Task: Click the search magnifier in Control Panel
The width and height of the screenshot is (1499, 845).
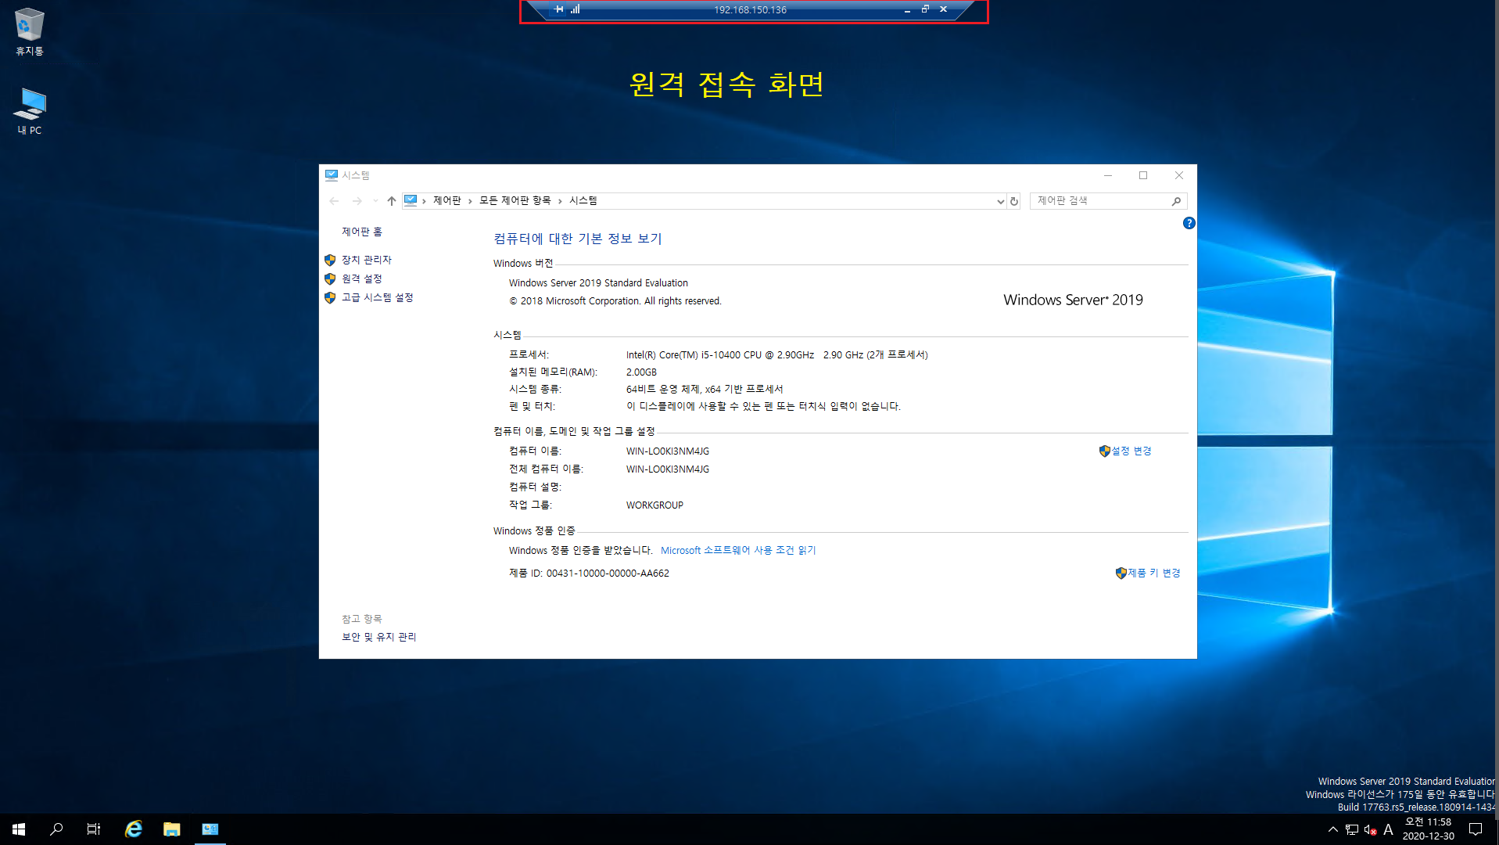Action: (x=1176, y=201)
